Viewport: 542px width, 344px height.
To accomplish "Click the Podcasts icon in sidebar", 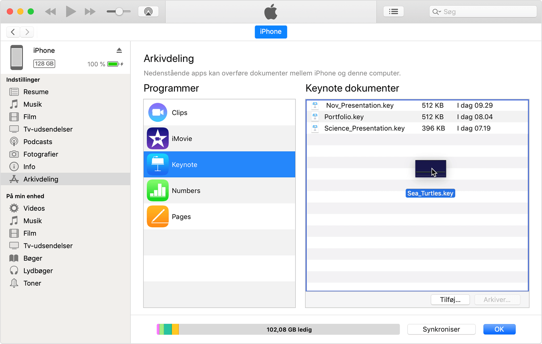I will click(14, 141).
